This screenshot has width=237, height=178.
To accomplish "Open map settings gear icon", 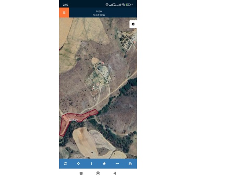I will click(x=133, y=24).
